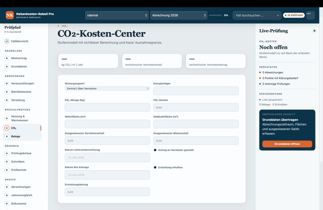Screen dimensions: 323x210
Task: Open the 'ratemal' case dropdown
Action: [x=117, y=15]
